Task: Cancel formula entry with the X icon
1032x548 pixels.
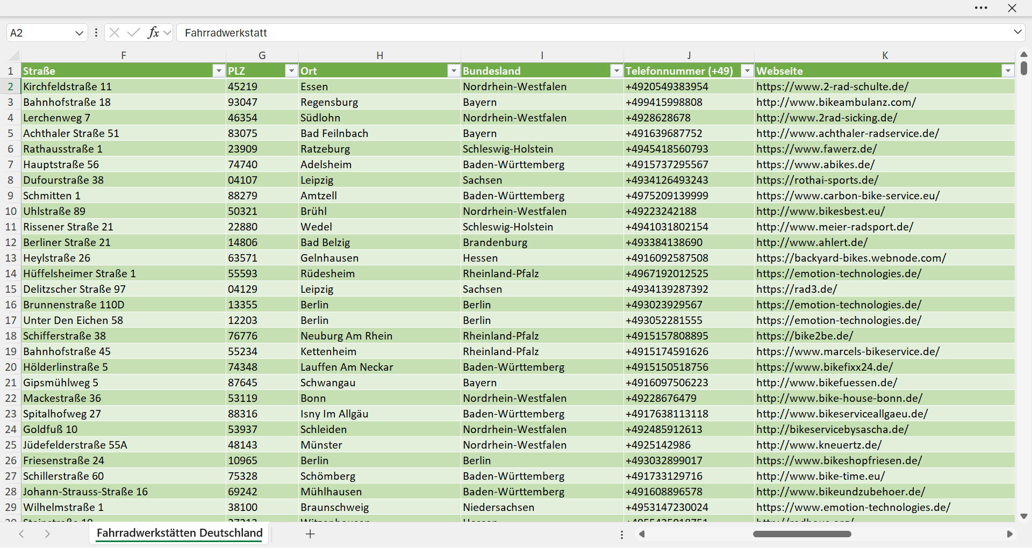Action: click(x=114, y=33)
